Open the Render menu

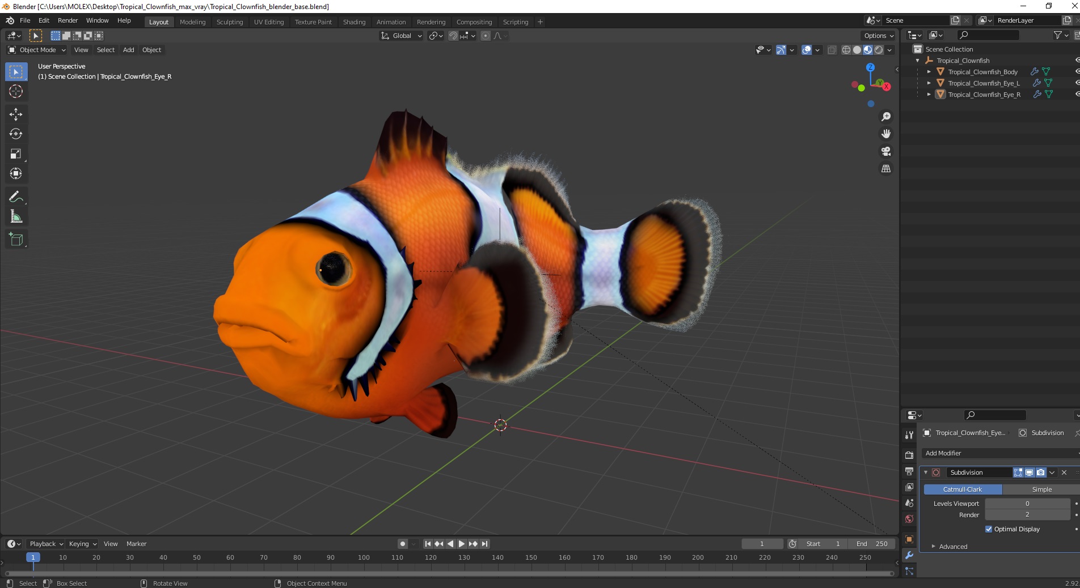(x=67, y=20)
